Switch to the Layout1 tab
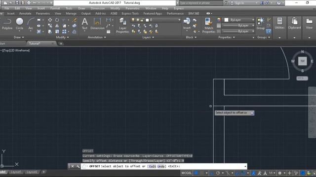Screen dimensions: 316x177 point(16,172)
